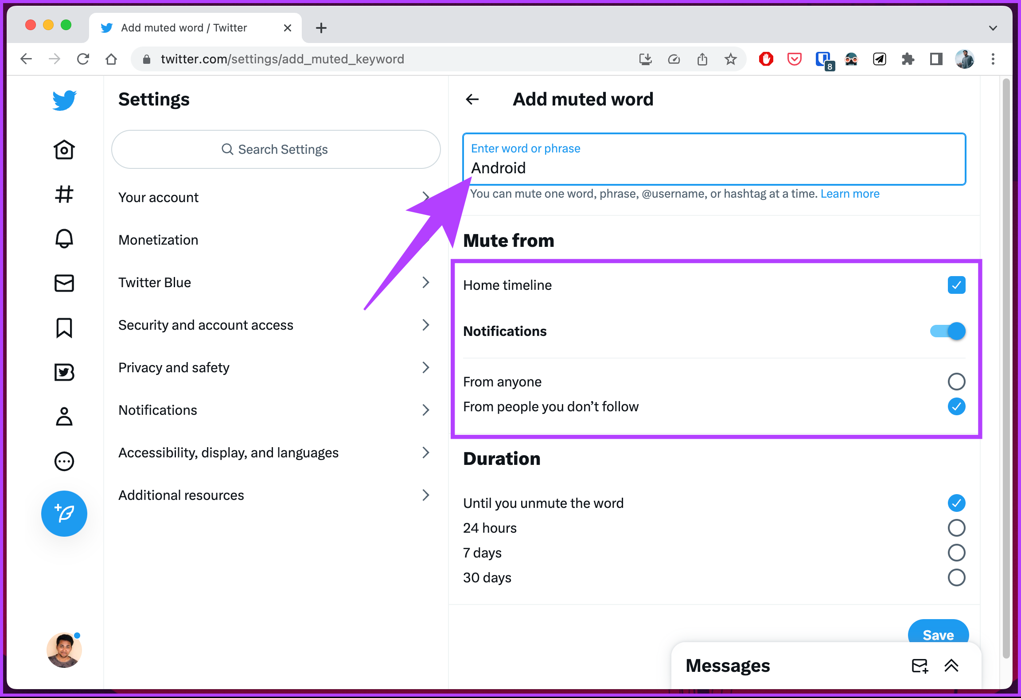Click the Search Settings field
Screen dimensions: 1021x698
pyautogui.click(x=276, y=149)
